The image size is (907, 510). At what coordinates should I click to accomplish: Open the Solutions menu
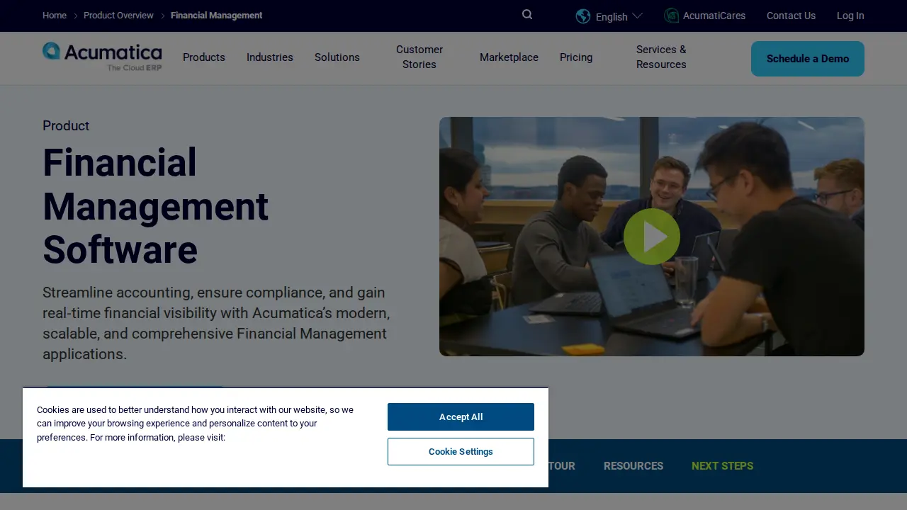coord(337,57)
